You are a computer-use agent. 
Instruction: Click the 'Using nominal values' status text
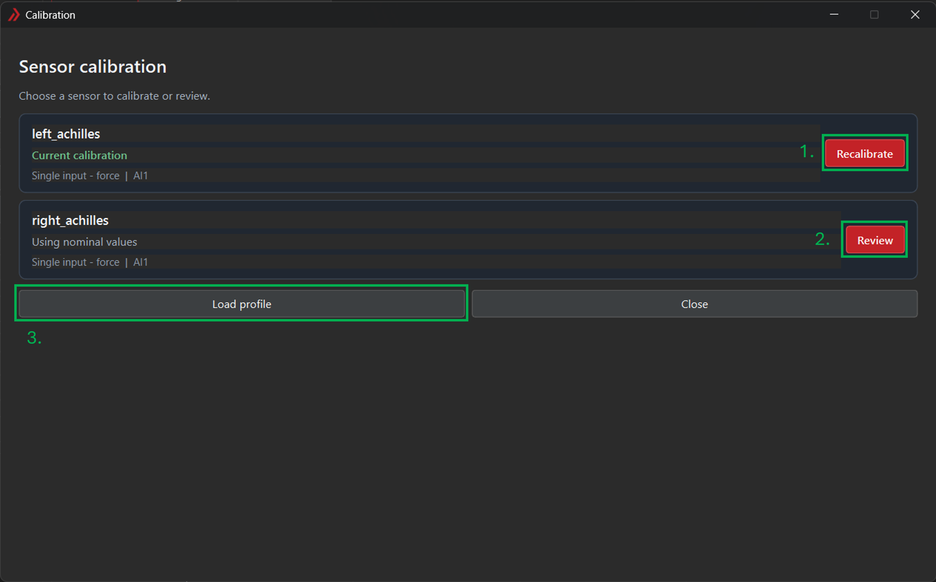[x=84, y=242]
